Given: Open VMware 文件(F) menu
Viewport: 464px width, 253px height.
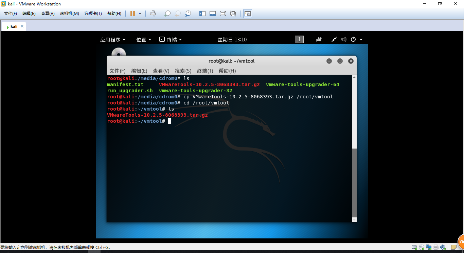Looking at the screenshot, I should click(x=11, y=14).
